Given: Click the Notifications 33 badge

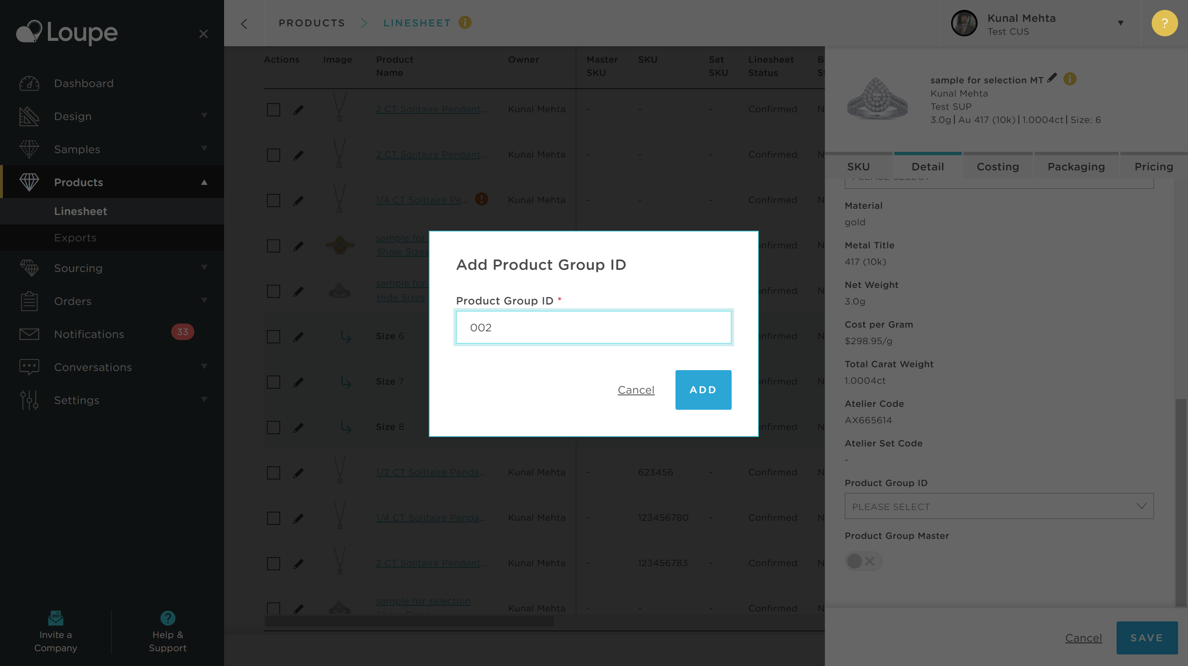Looking at the screenshot, I should [183, 332].
